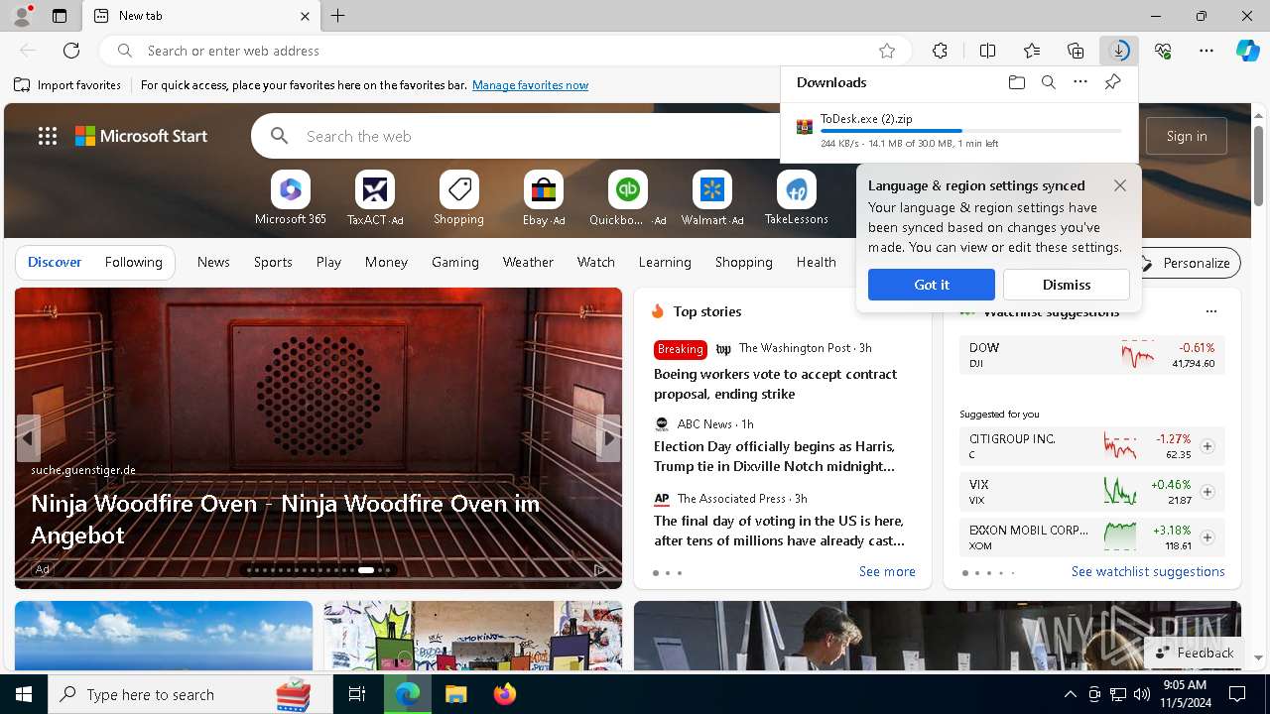Close the language settings synced popup

pyautogui.click(x=1120, y=185)
